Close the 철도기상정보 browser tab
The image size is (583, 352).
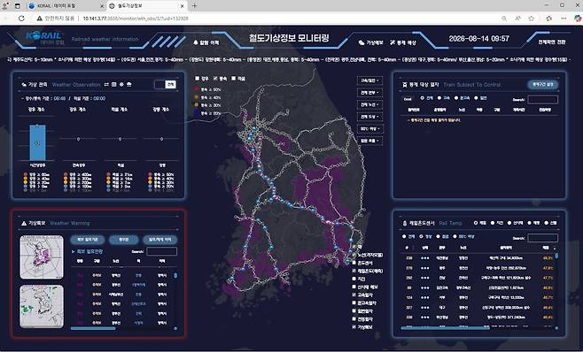183,6
